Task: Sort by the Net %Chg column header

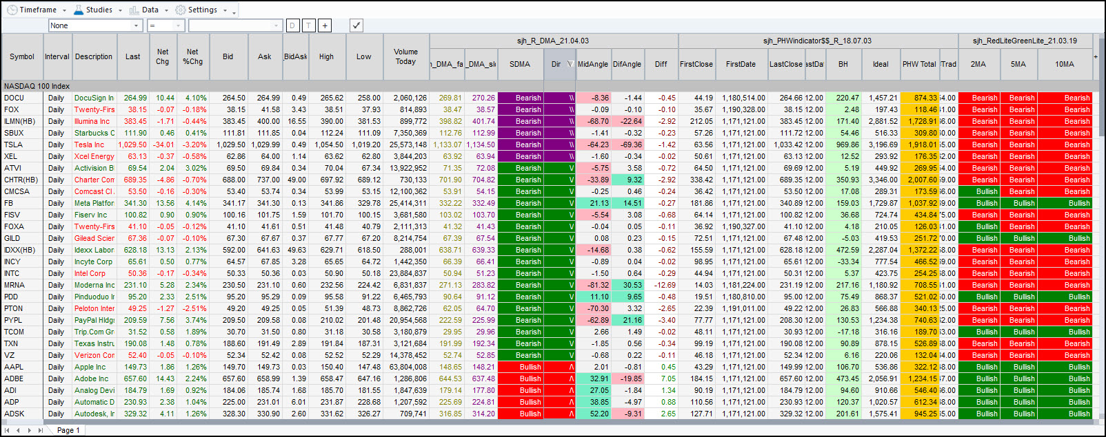Action: click(x=192, y=56)
